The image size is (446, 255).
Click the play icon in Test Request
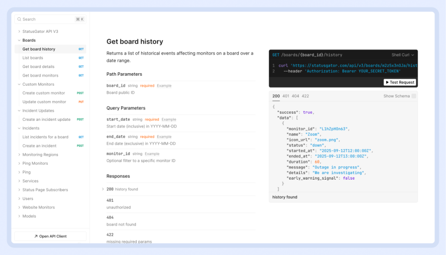pyautogui.click(x=387, y=82)
